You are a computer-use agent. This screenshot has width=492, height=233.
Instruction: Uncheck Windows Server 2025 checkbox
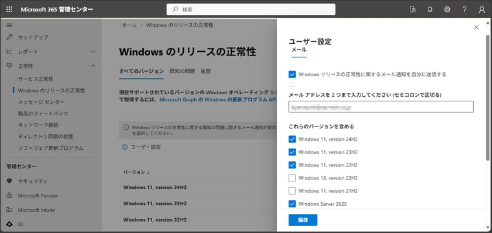coord(292,204)
